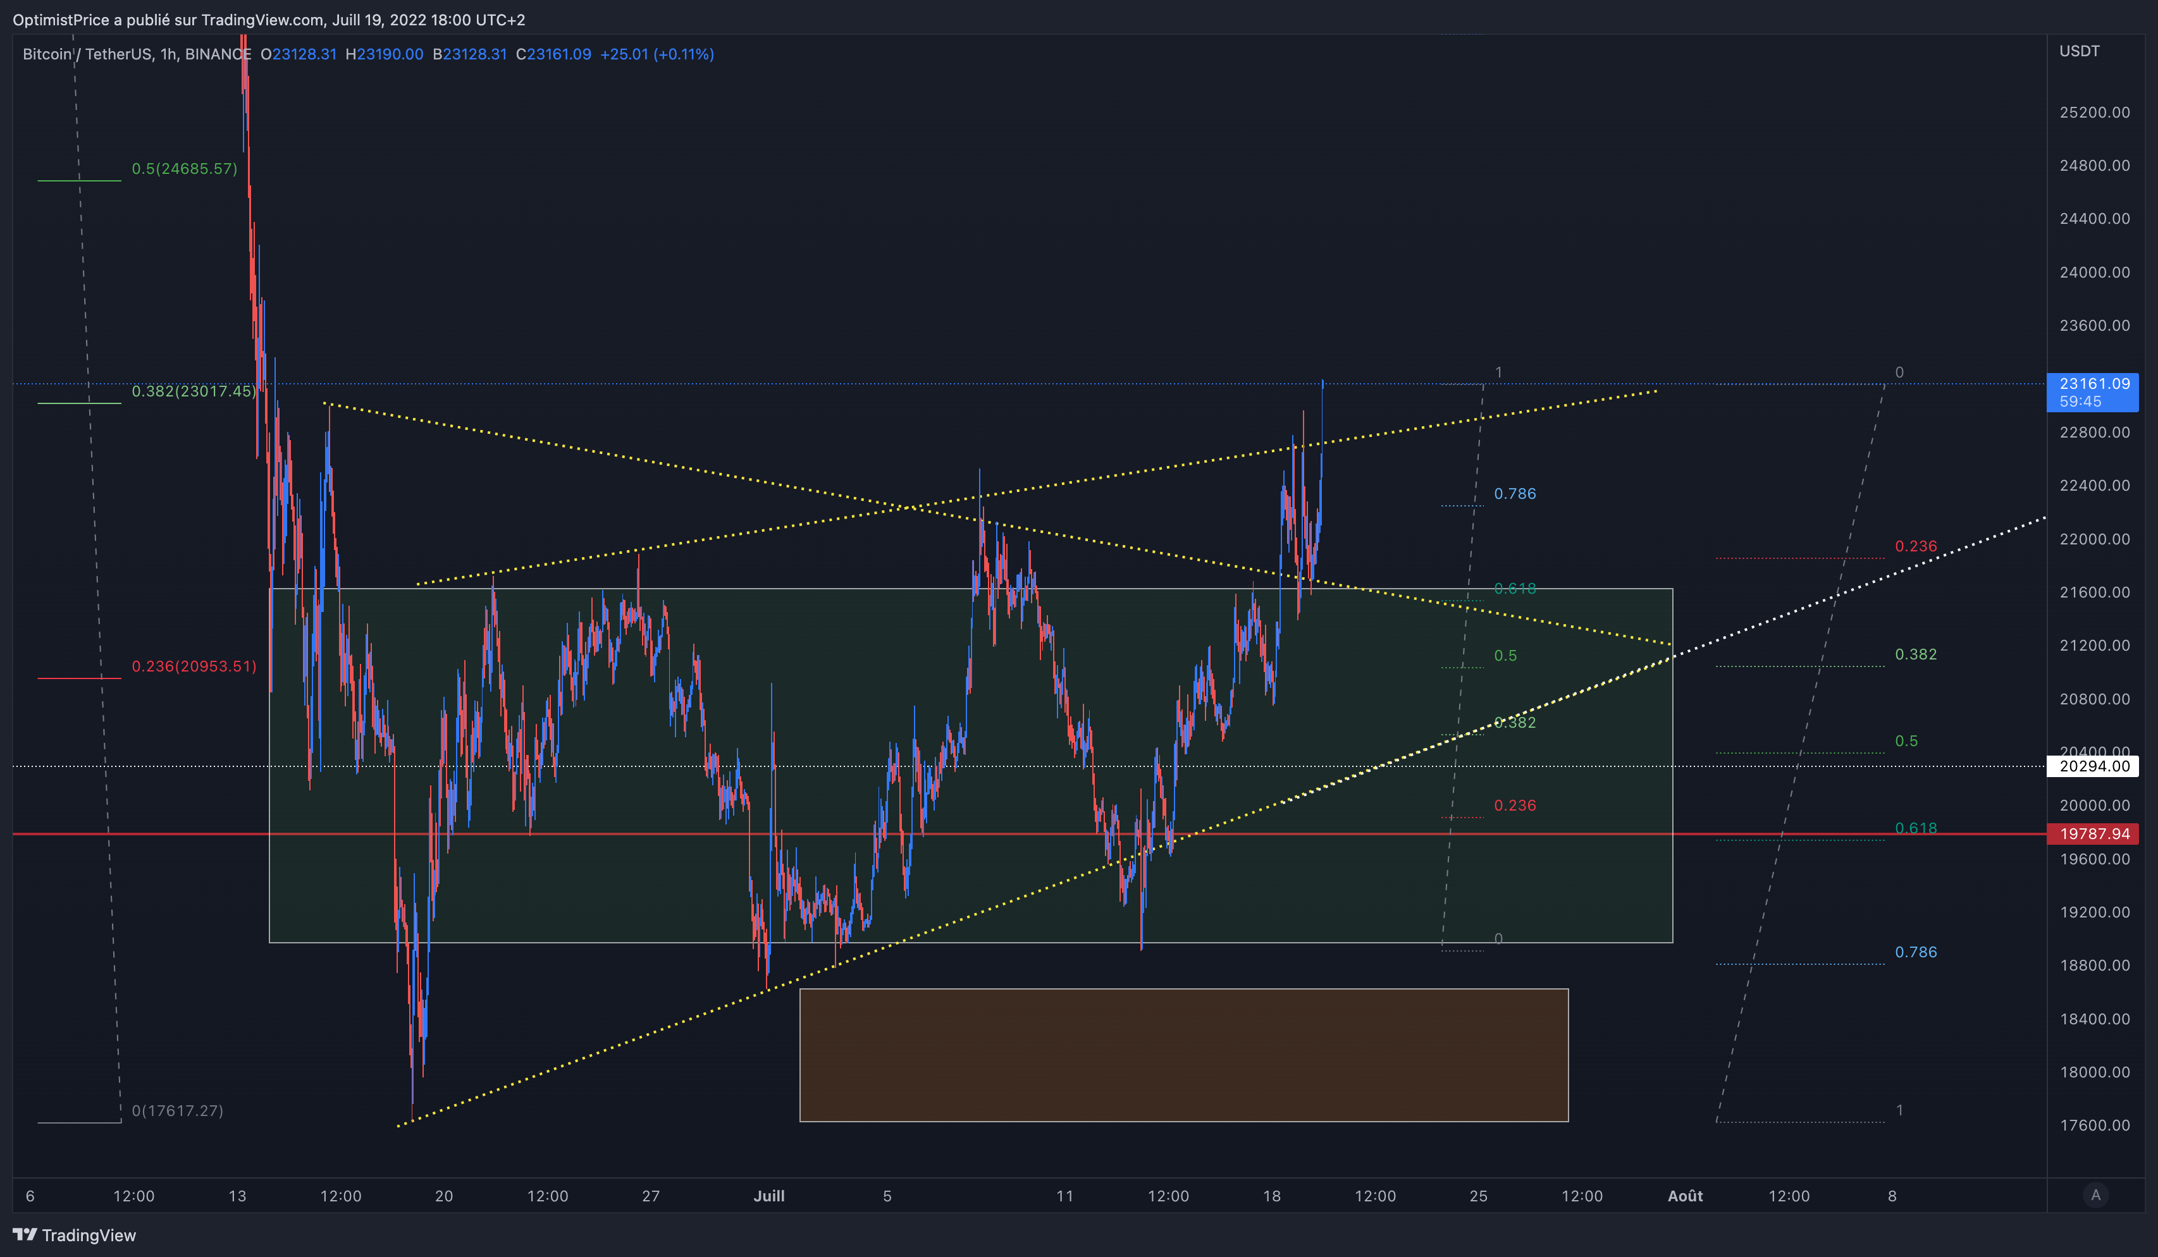Click the USDT currency label
2158x1257 pixels.
coord(2079,51)
